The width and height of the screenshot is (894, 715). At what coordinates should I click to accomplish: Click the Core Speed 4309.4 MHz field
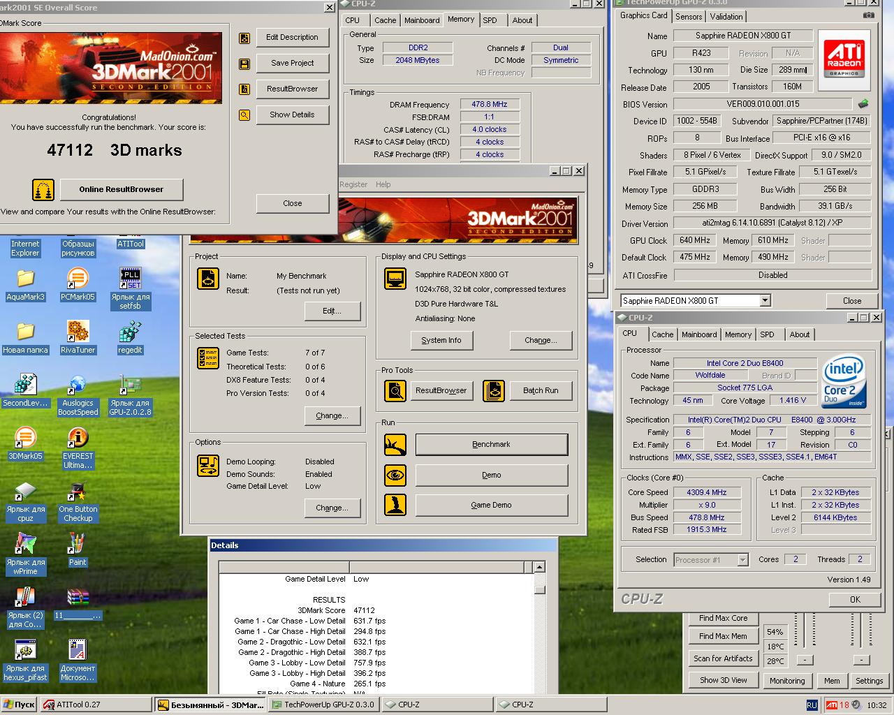[x=707, y=492]
